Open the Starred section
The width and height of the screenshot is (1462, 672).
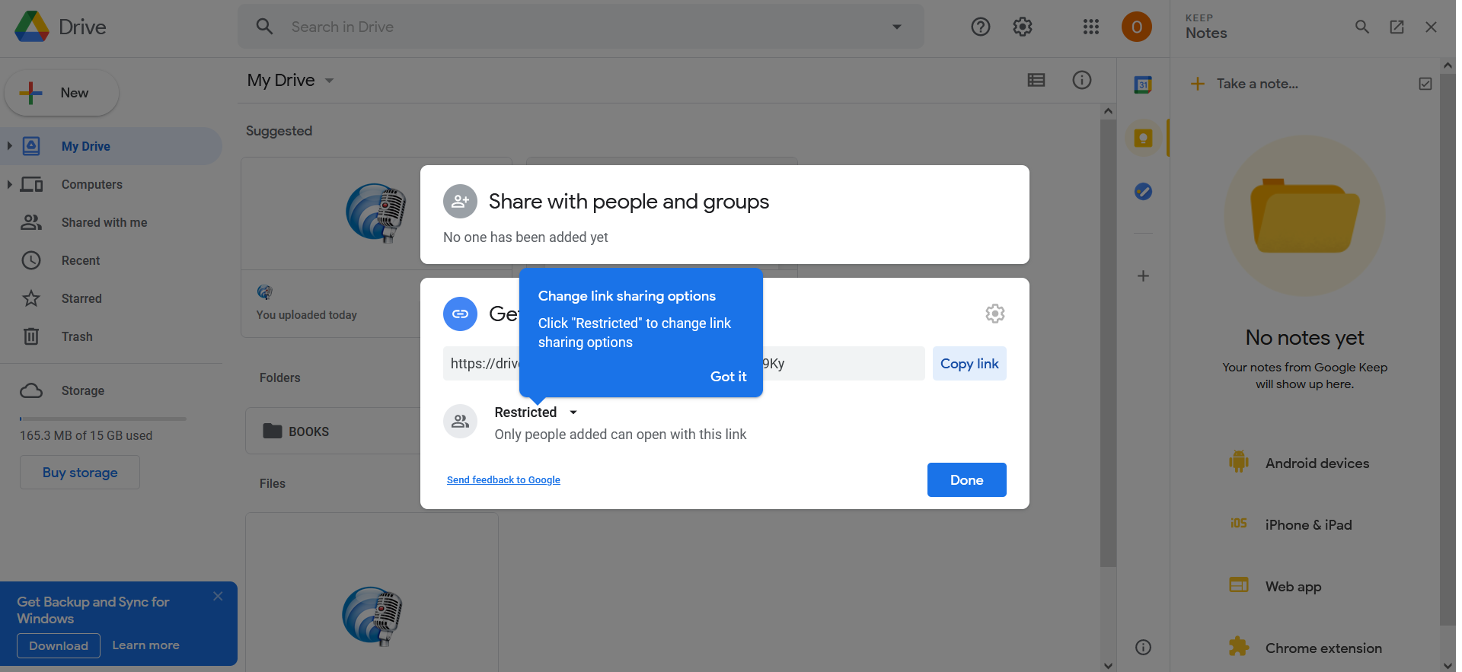coord(81,298)
